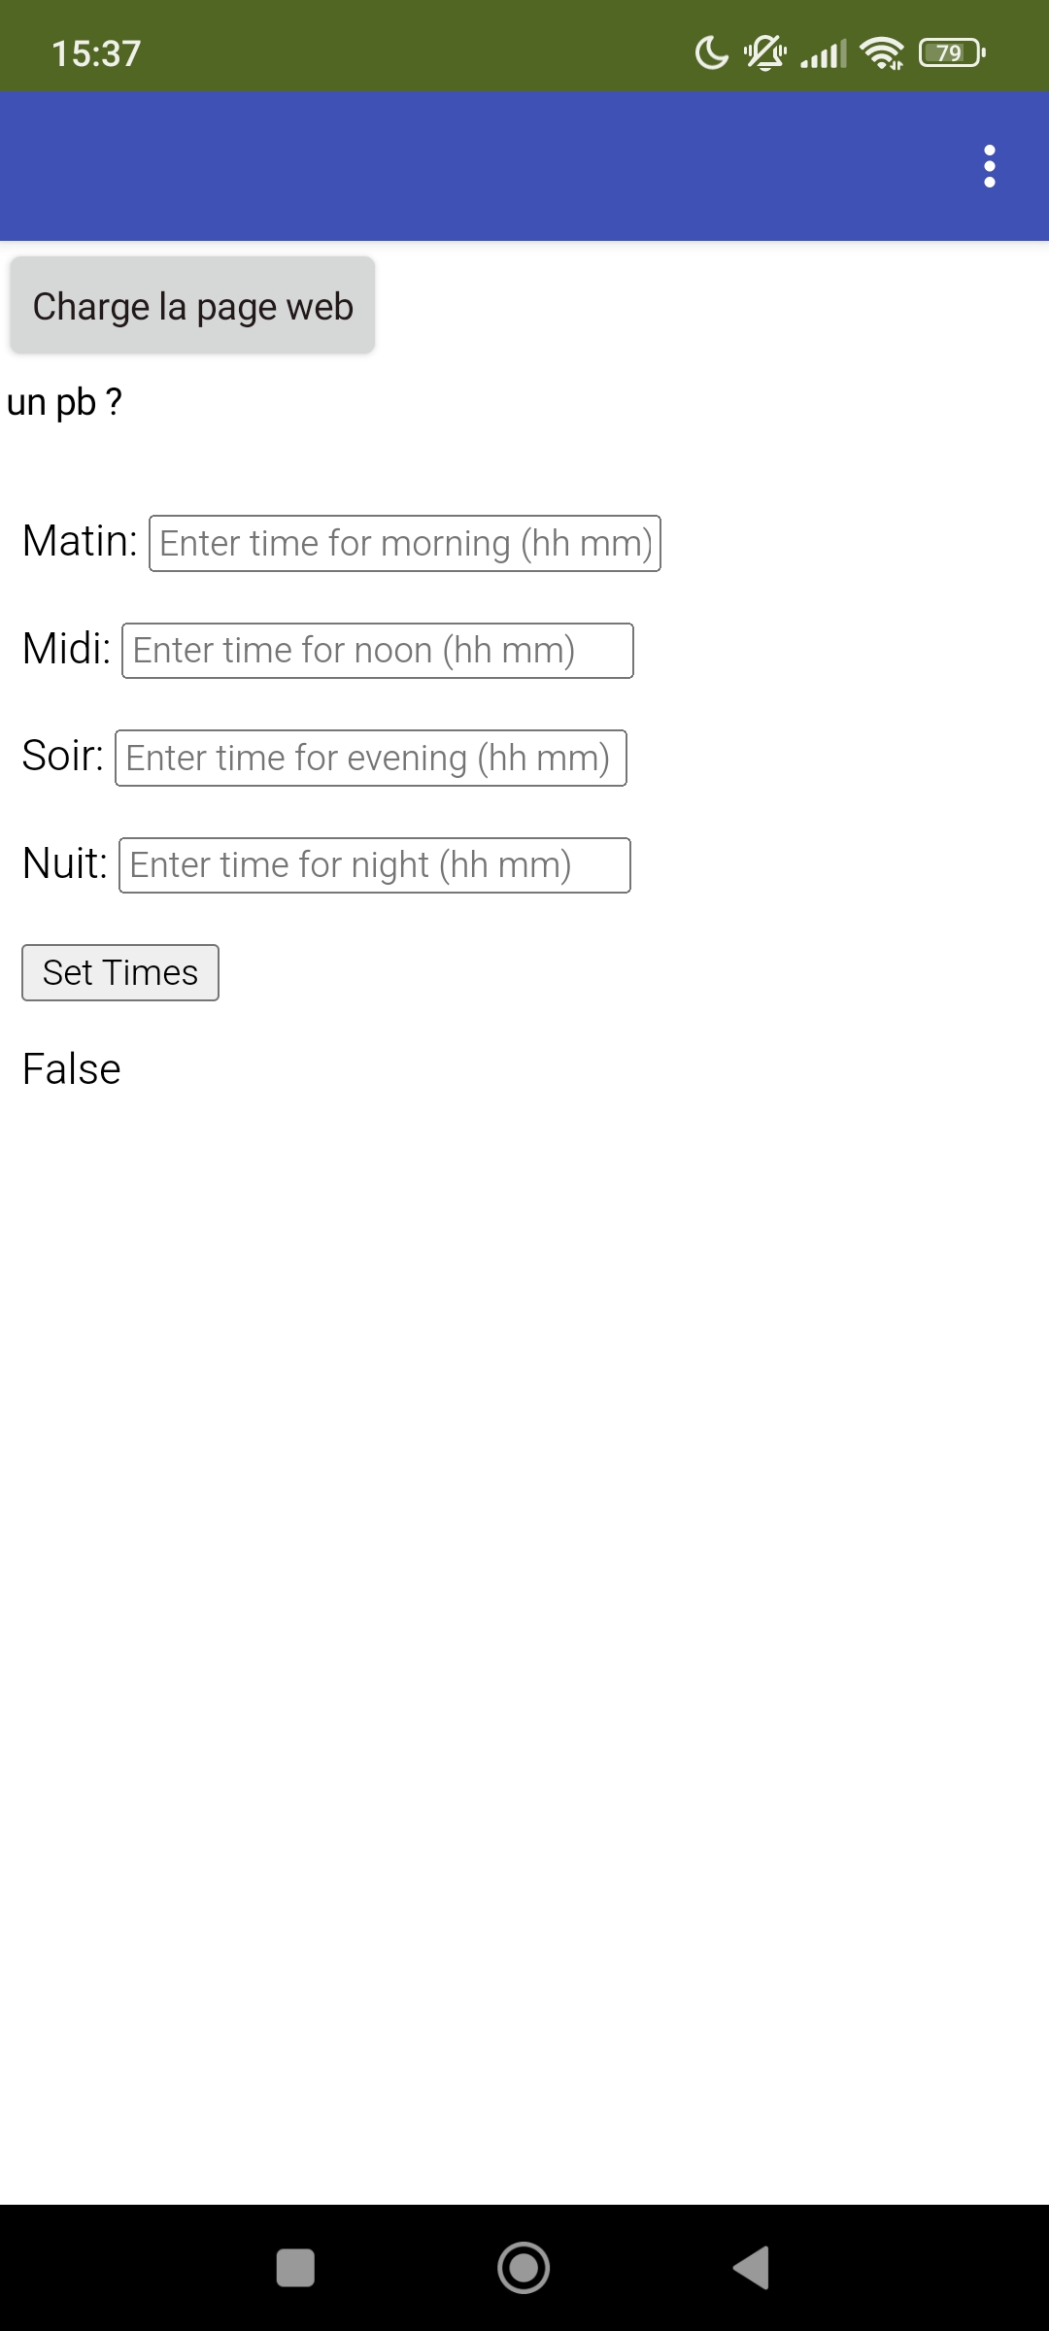
Task: Click the Nuit label
Action: [x=64, y=863]
